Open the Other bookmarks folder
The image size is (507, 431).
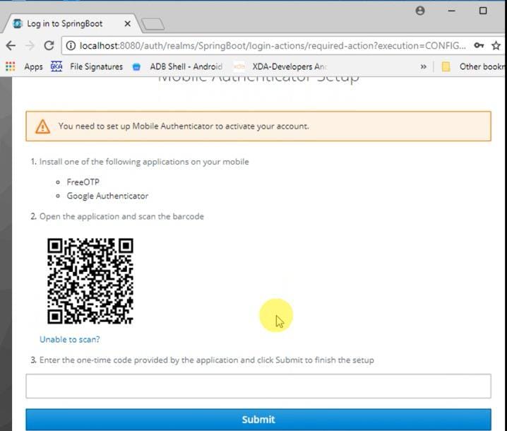coord(473,66)
